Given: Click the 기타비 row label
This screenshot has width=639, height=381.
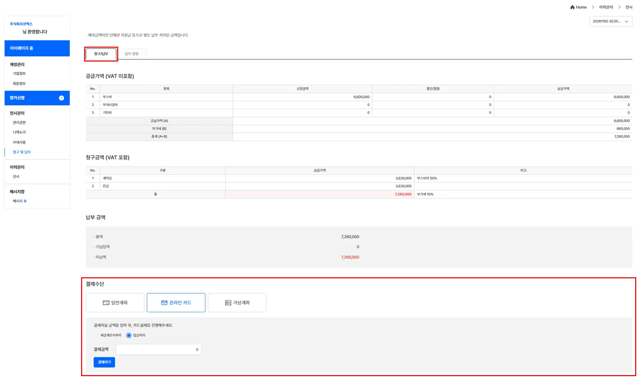Looking at the screenshot, I should (x=107, y=113).
